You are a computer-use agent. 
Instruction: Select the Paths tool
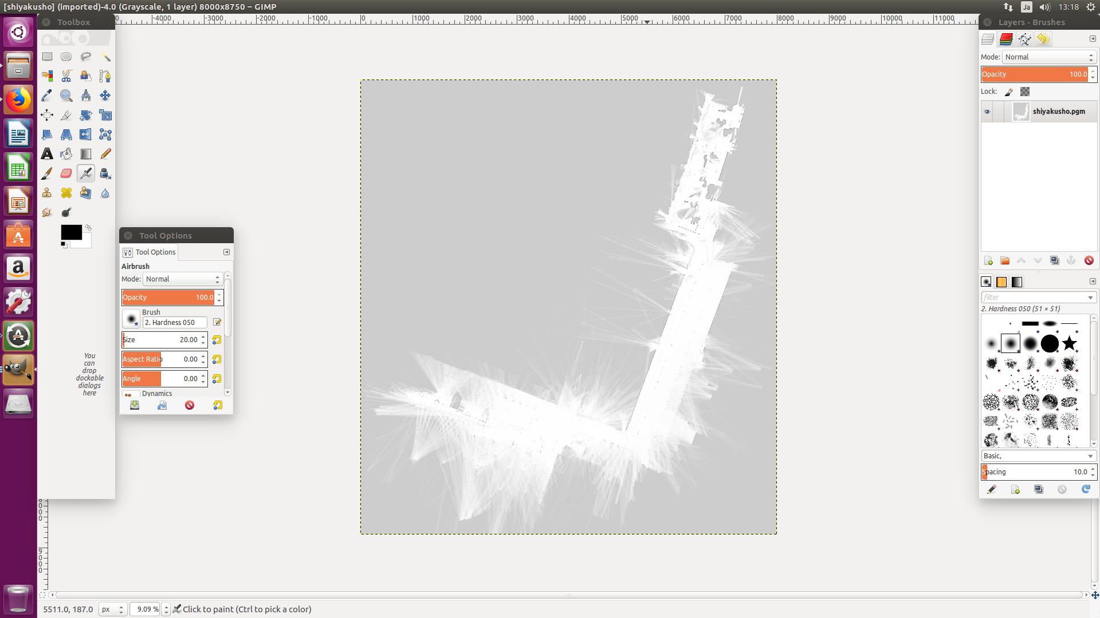105,76
